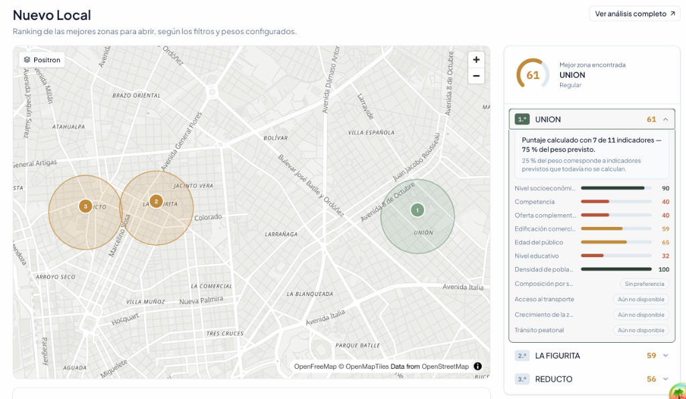The image size is (686, 399).
Task: Collapse the UNION ranking row
Action: tap(592, 119)
